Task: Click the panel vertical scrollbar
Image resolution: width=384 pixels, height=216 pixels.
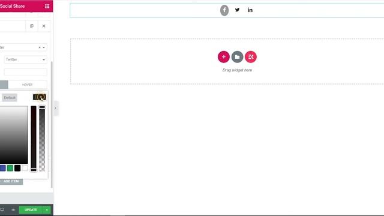Action: (52, 125)
